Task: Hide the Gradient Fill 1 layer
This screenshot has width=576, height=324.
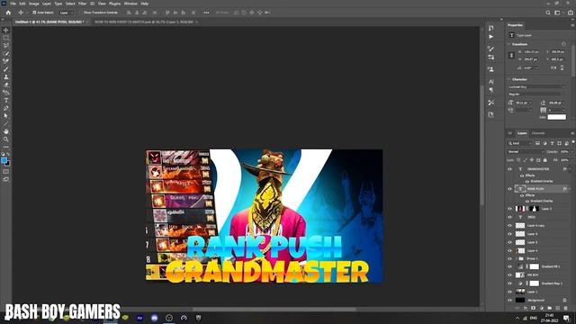Action: pyautogui.click(x=509, y=266)
